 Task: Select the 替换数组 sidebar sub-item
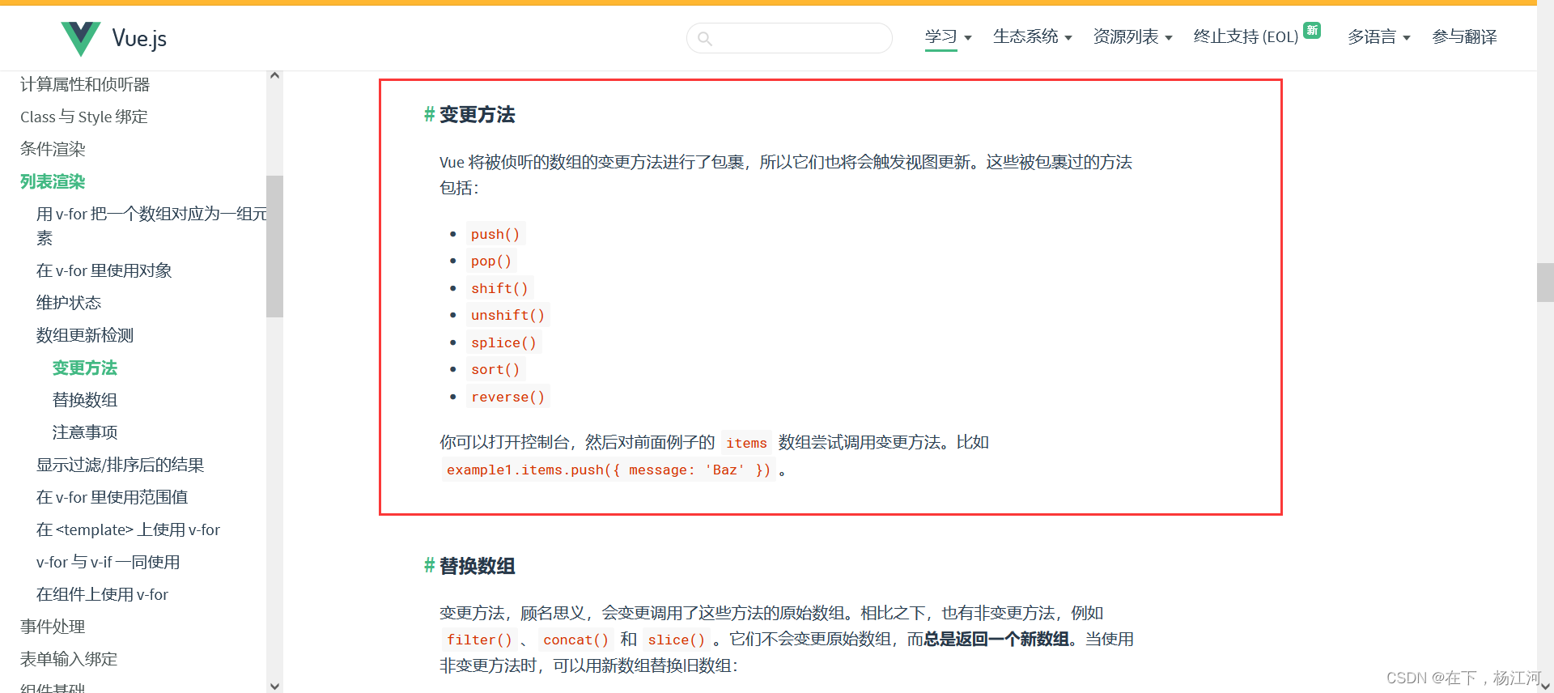point(85,400)
